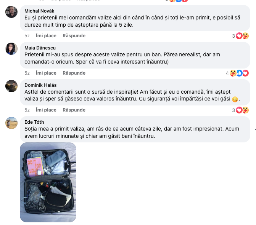256x225 pixels.
Task: Show reaction count on Maia Dănescu's comment
Action: tap(227, 73)
